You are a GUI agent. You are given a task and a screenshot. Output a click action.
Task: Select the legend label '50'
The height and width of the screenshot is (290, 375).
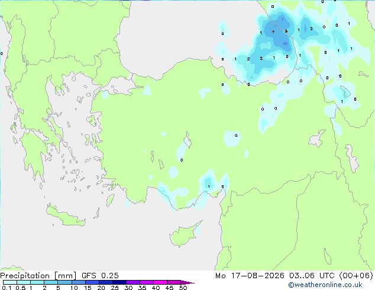[x=183, y=288]
